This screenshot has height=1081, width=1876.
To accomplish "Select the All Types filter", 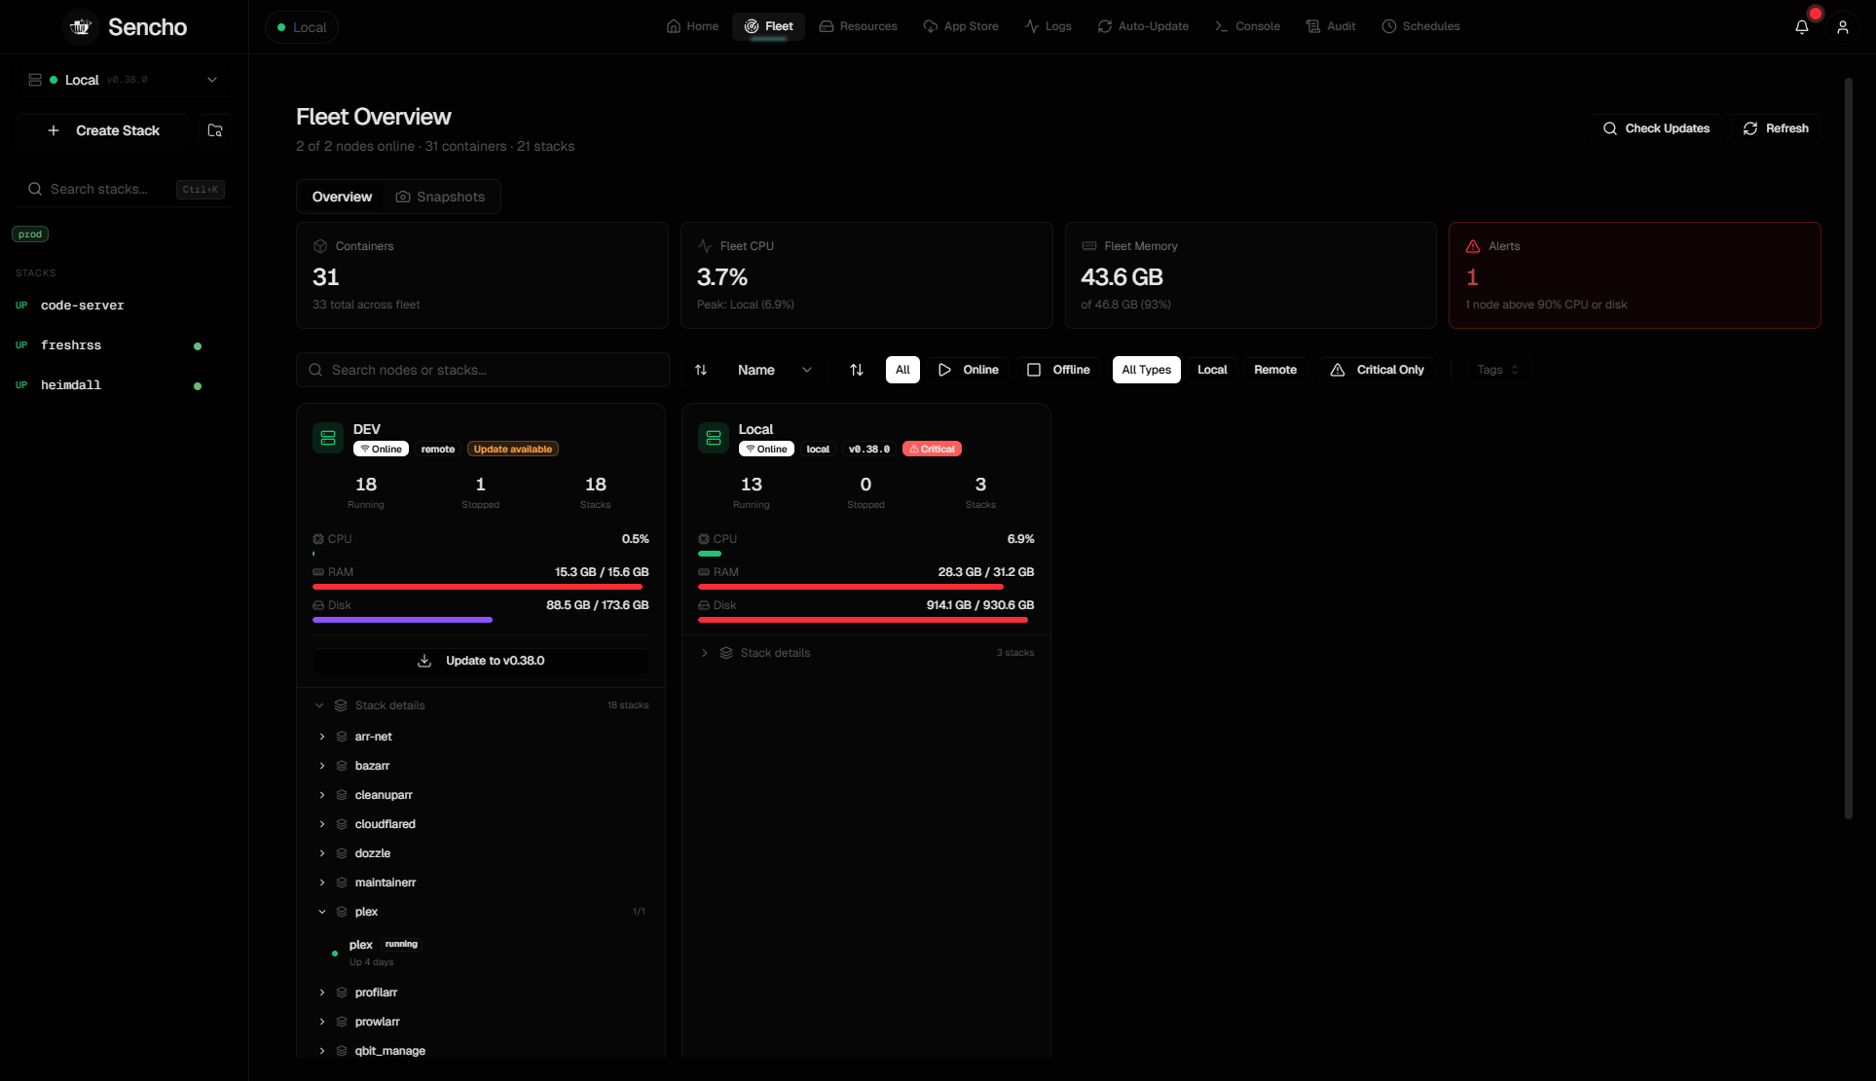I will [x=1147, y=370].
